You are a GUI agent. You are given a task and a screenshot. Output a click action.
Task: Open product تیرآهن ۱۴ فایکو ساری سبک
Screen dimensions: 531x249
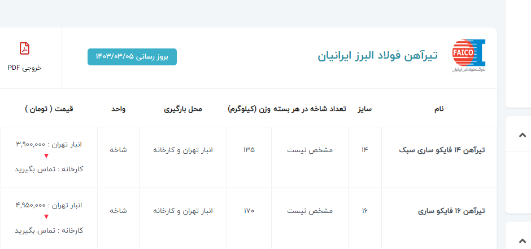[442, 150]
